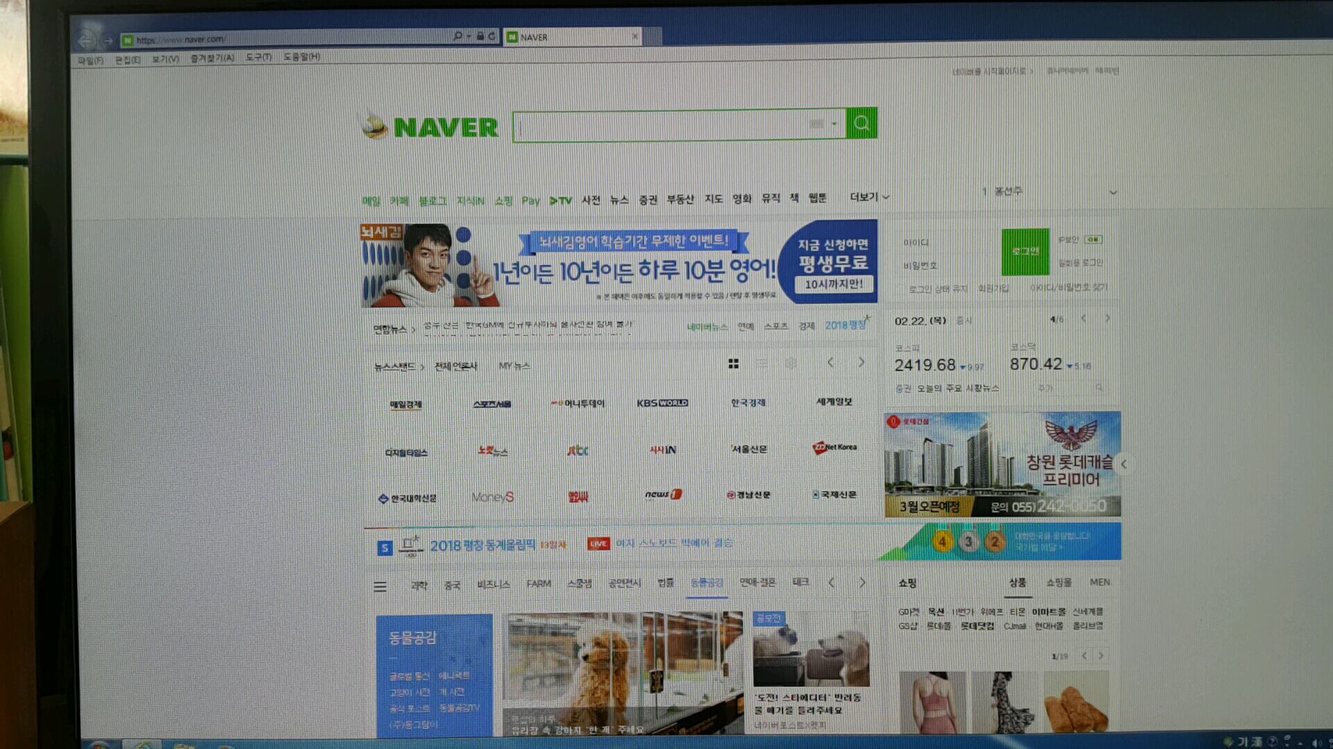The height and width of the screenshot is (749, 1333).
Task: Click the green search magnifier button
Action: point(862,123)
